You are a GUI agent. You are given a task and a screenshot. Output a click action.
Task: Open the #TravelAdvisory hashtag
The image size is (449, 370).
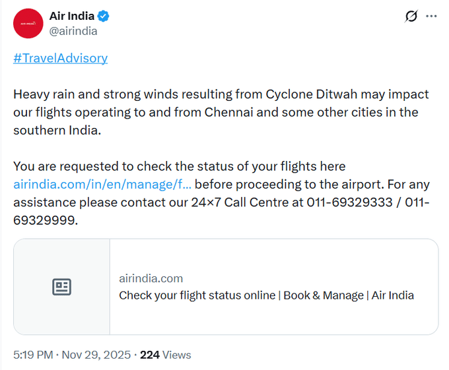point(60,58)
